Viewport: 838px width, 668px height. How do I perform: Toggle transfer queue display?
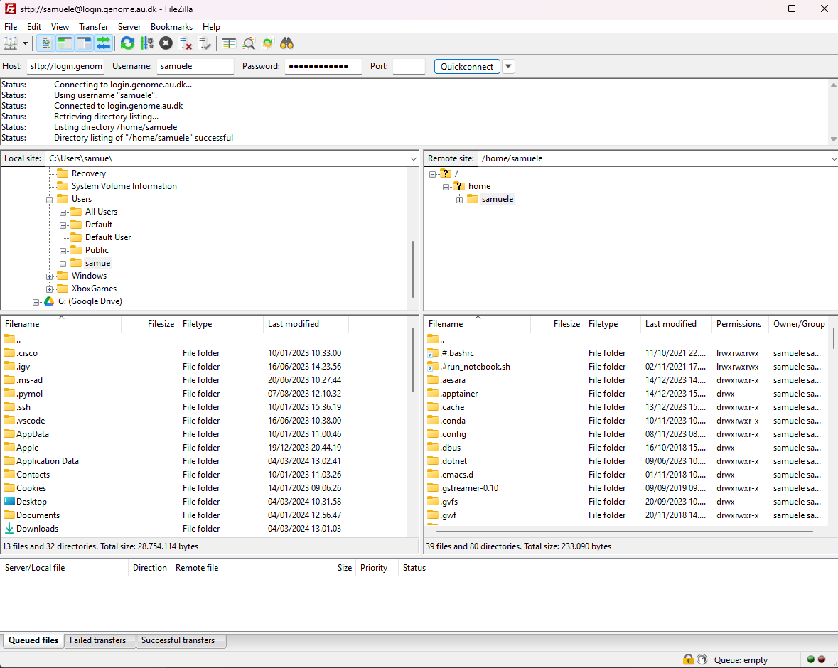click(104, 43)
